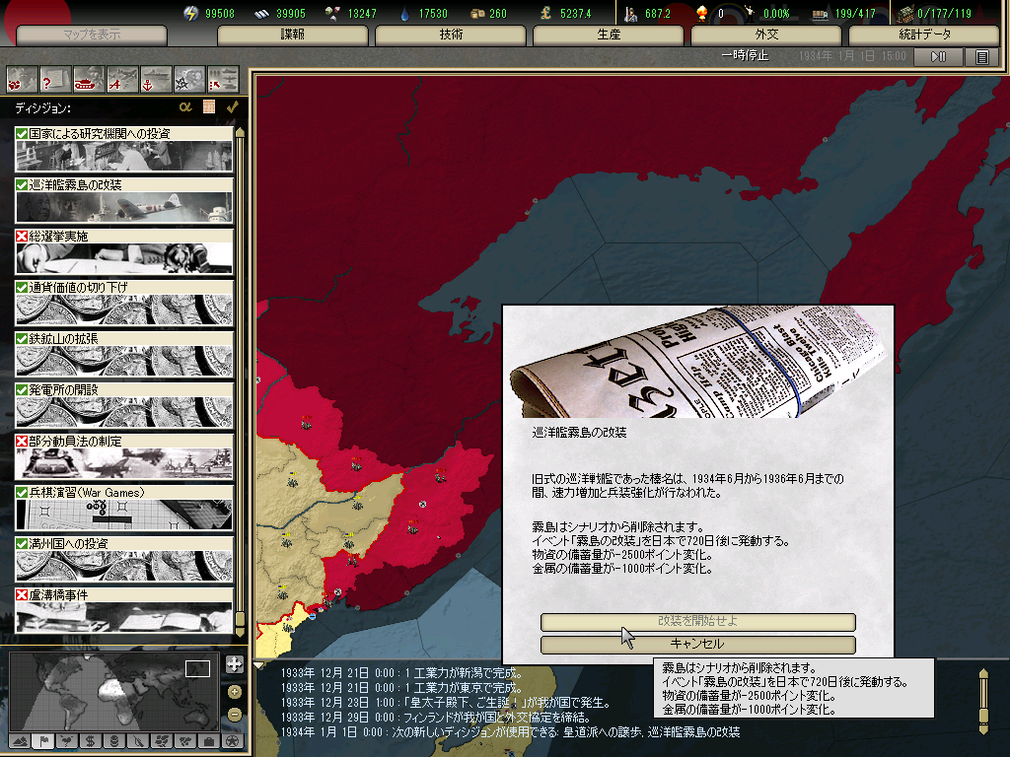Image resolution: width=1010 pixels, height=757 pixels.
Task: Click the 改装を開始せよ button
Action: 698,621
